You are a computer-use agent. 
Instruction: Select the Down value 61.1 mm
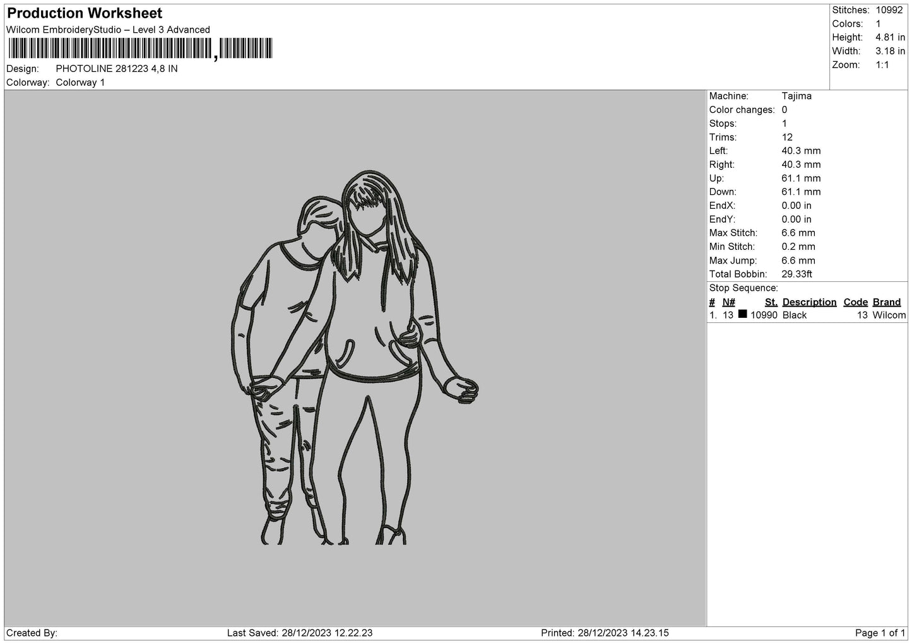point(801,192)
